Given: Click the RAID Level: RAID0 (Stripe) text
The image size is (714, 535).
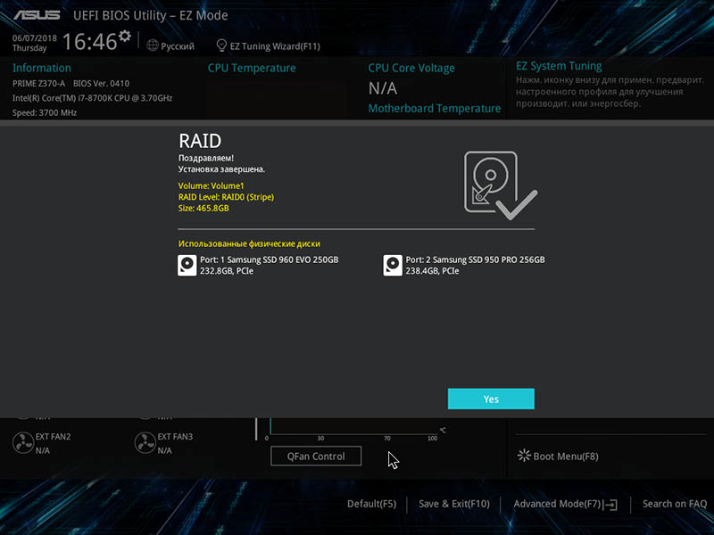Looking at the screenshot, I should pos(226,197).
